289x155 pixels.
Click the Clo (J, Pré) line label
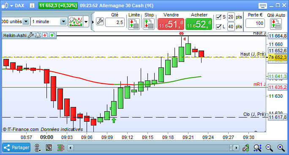(254, 114)
